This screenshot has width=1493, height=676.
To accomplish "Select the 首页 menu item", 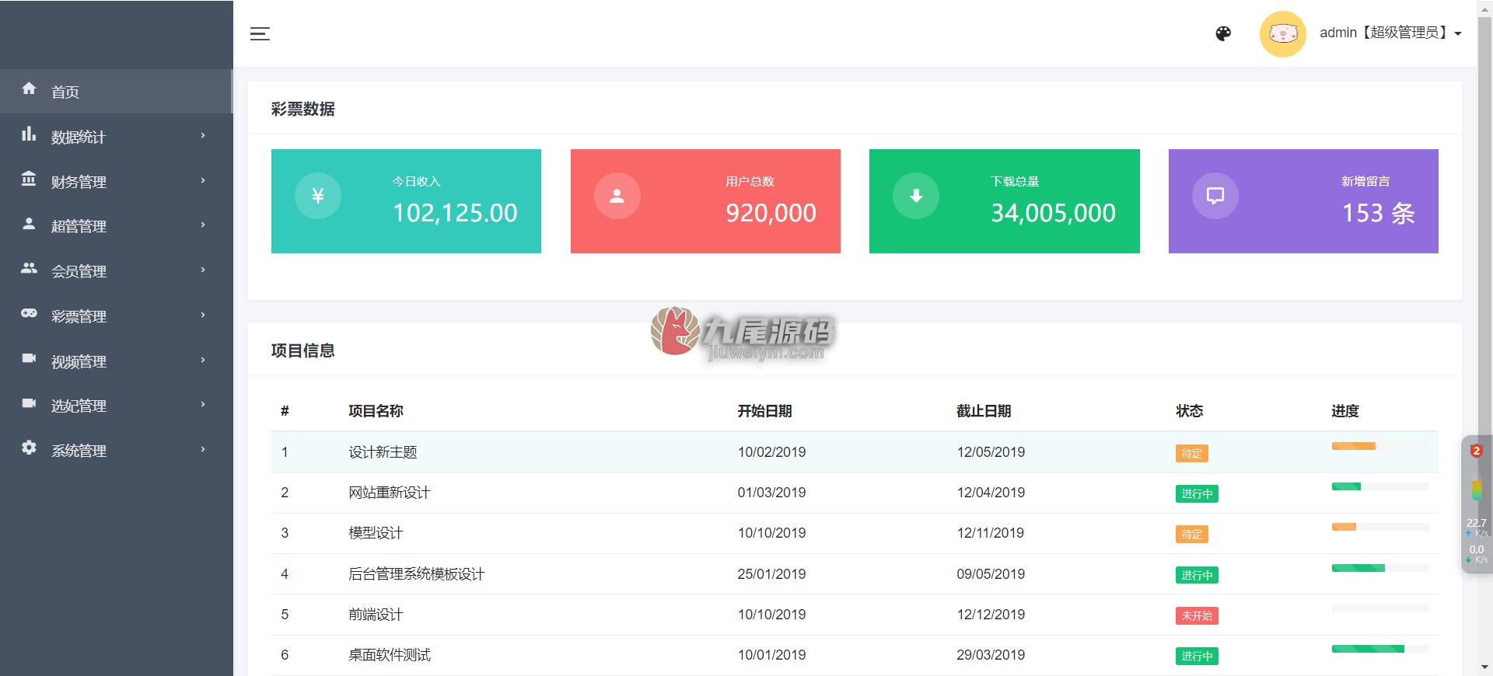I will (116, 91).
